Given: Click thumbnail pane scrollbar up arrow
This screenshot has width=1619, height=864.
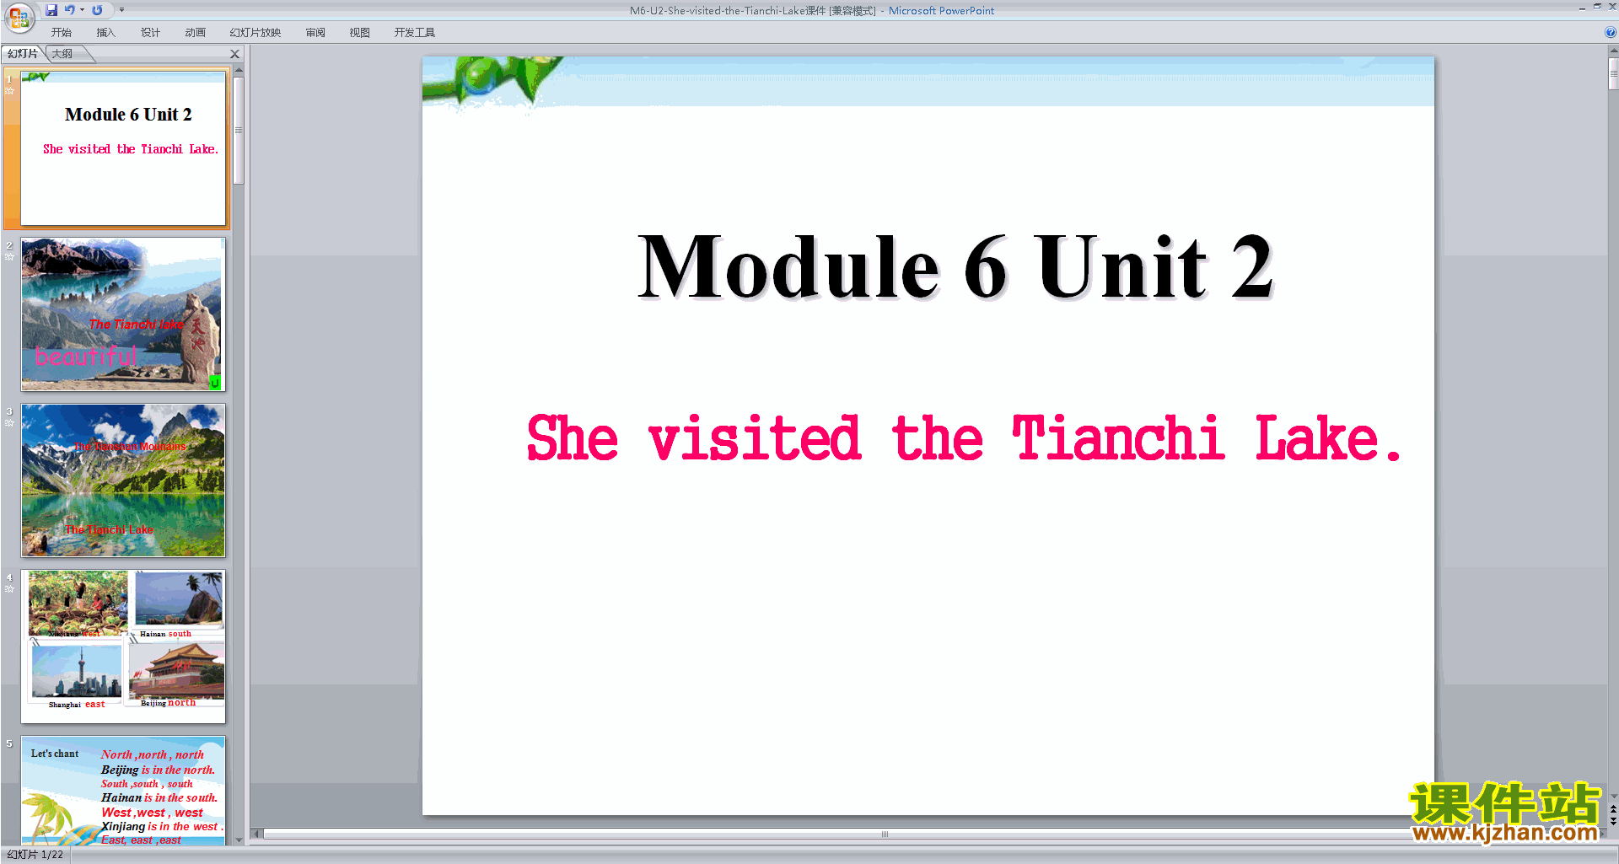Looking at the screenshot, I should click(x=239, y=72).
